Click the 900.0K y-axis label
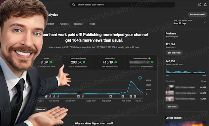Viewport: 209px width, 126px height. click(x=148, y=80)
